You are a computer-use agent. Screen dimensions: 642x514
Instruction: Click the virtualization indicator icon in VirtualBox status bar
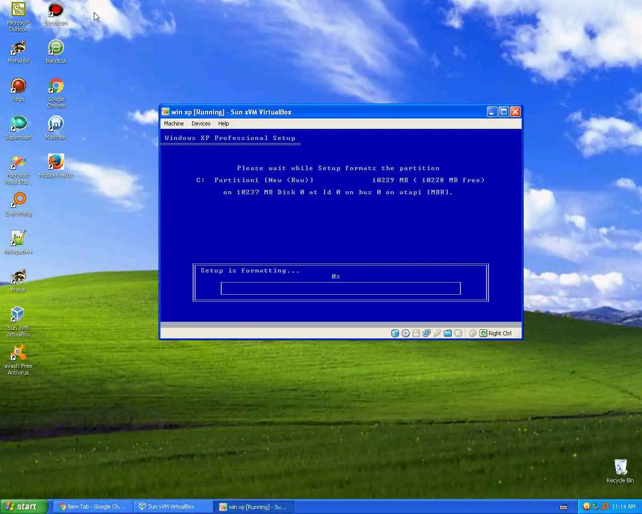coord(458,333)
